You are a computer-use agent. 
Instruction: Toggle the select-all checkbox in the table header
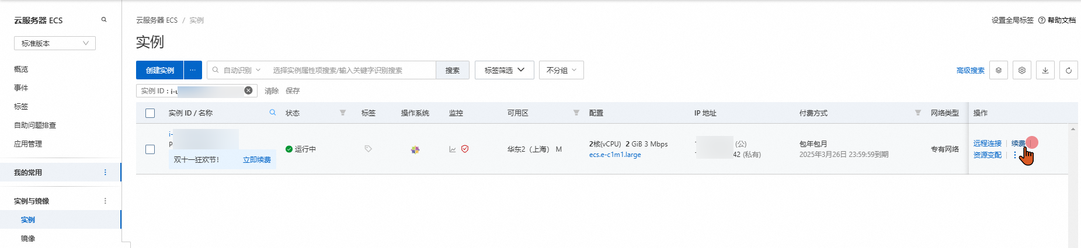(150, 113)
